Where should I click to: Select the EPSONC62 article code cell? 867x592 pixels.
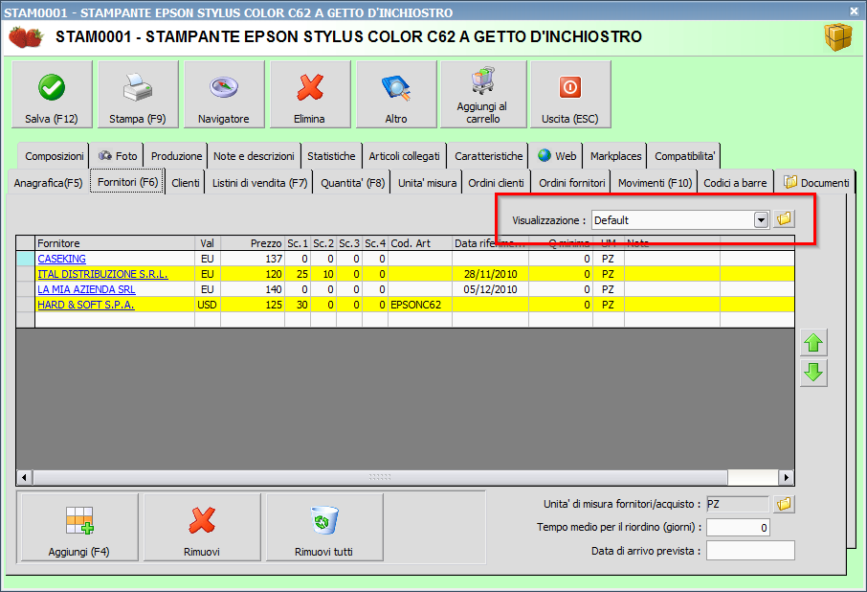click(420, 305)
